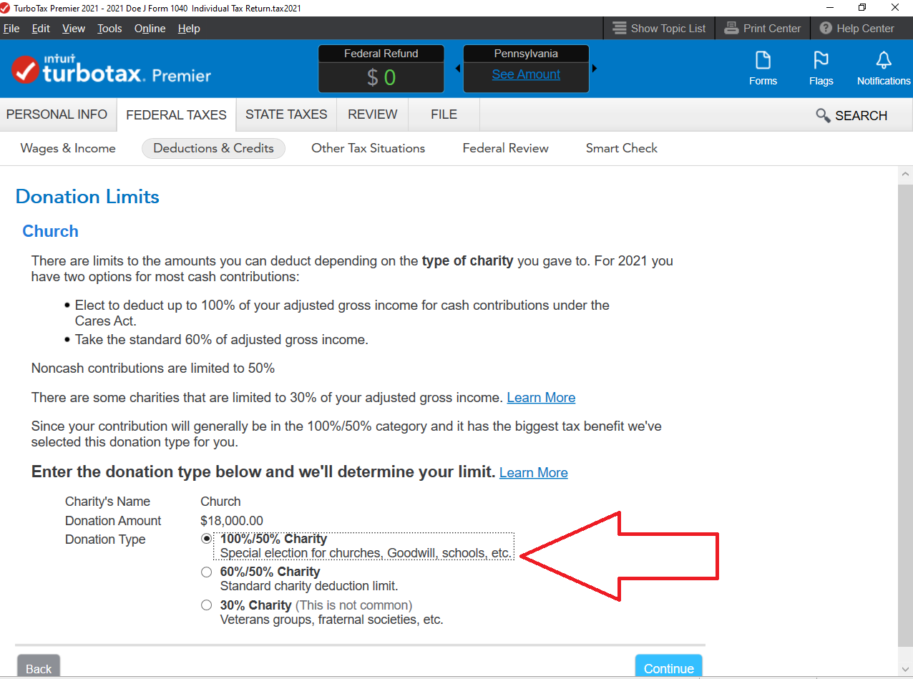Image resolution: width=913 pixels, height=679 pixels.
Task: Switch to the FEDERAL TAXES tab
Action: pyautogui.click(x=176, y=114)
